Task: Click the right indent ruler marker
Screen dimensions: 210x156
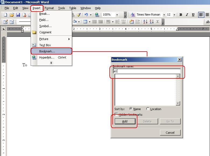Action: 177,30
